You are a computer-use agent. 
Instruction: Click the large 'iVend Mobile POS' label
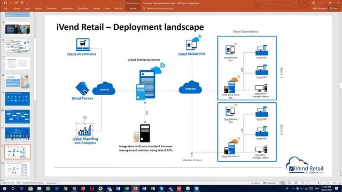click(192, 54)
